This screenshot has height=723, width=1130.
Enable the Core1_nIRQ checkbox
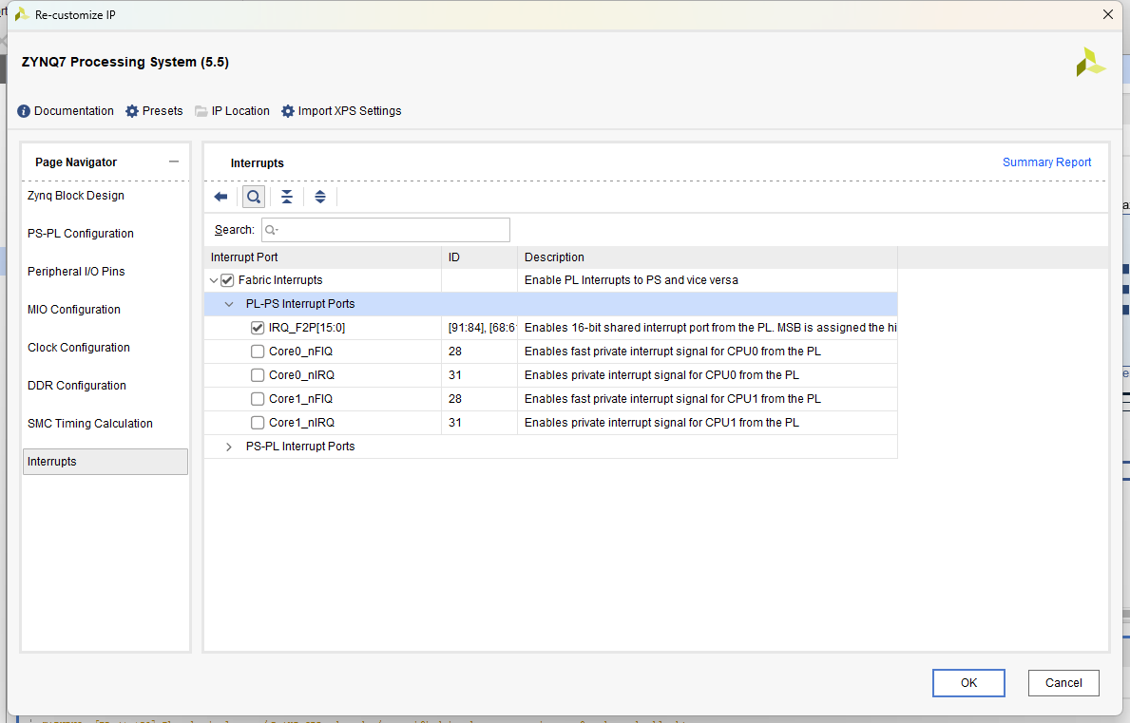(258, 423)
